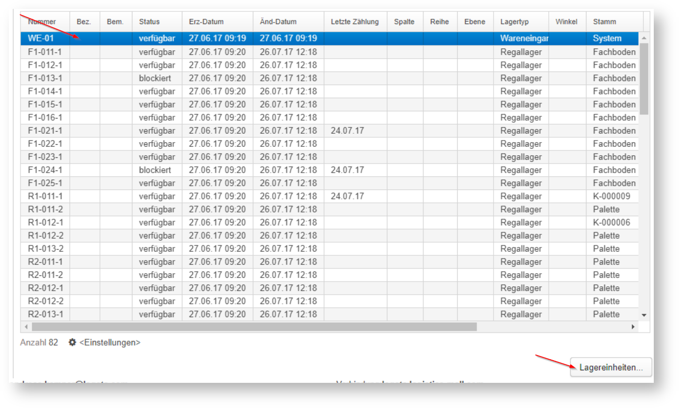Click the Lagereinheiten... button

(611, 367)
